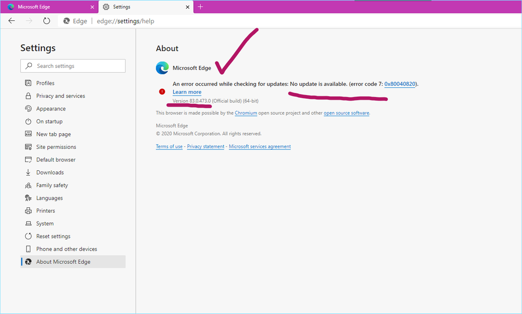
Task: Click the About Microsoft Edge sidebar icon
Action: pos(29,262)
